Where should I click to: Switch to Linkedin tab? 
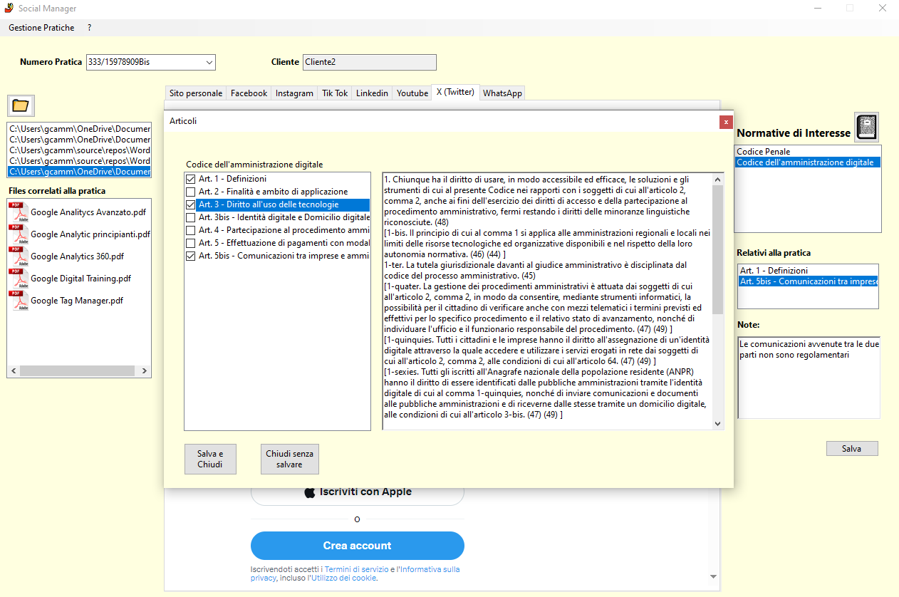372,93
